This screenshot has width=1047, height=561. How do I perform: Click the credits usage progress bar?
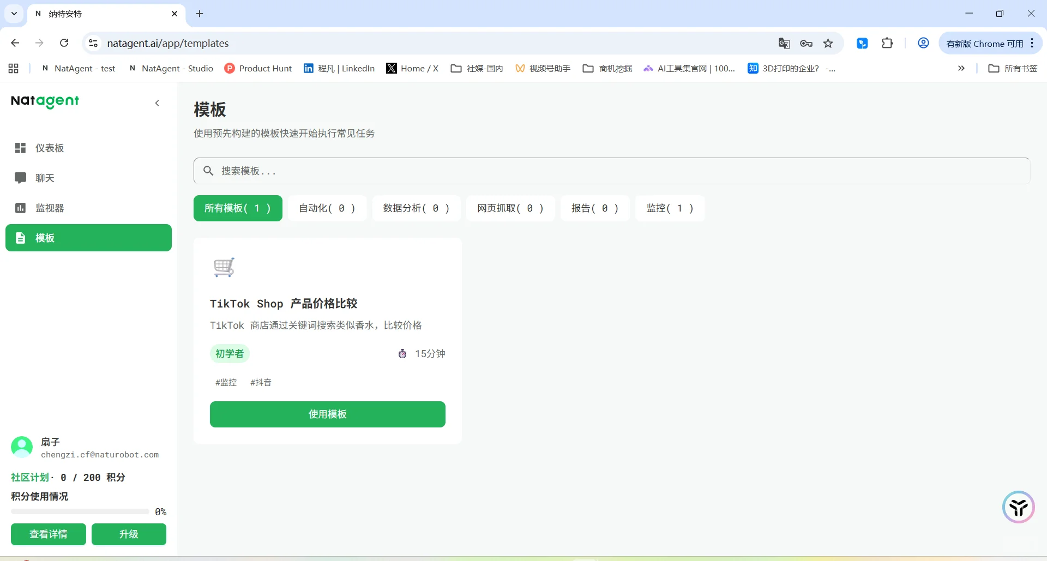click(x=80, y=512)
